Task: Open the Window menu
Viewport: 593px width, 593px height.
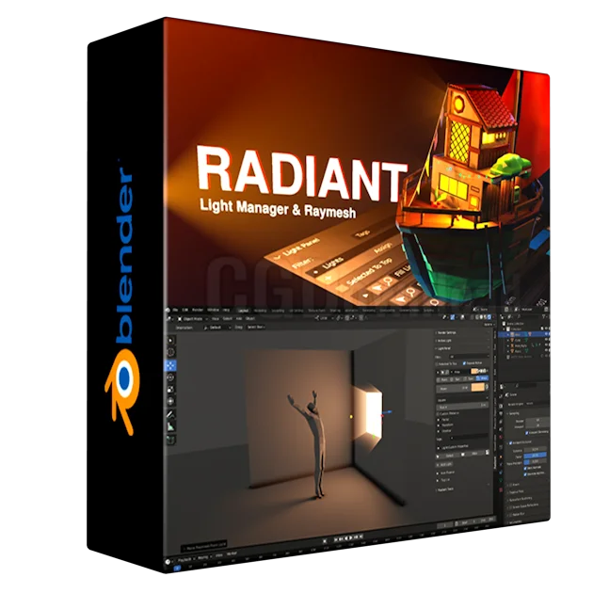Action: click(214, 310)
